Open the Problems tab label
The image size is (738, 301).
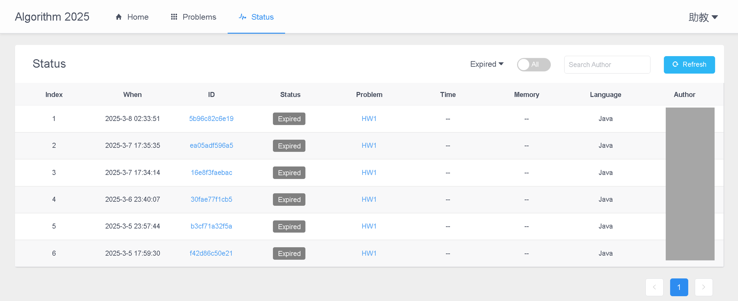click(199, 17)
